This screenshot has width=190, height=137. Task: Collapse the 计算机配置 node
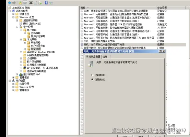(10, 11)
